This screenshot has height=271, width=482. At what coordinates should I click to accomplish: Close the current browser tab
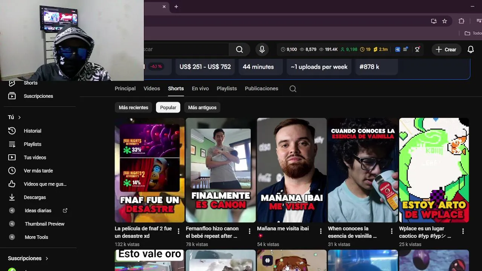164,6
